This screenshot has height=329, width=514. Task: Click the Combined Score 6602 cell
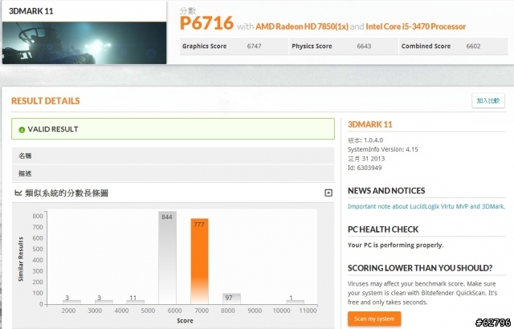coord(453,47)
